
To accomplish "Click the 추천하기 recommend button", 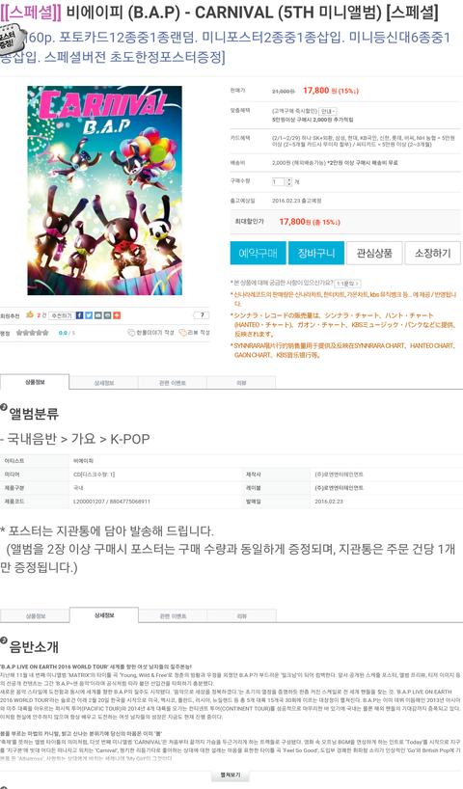I will pyautogui.click(x=62, y=315).
